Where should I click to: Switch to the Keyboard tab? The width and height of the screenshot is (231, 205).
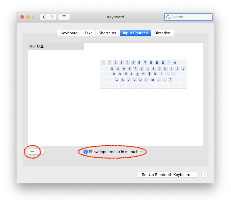[x=69, y=33]
